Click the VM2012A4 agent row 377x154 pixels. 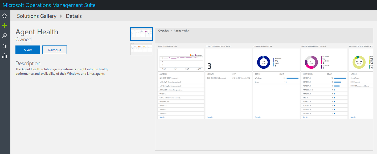tap(181, 106)
